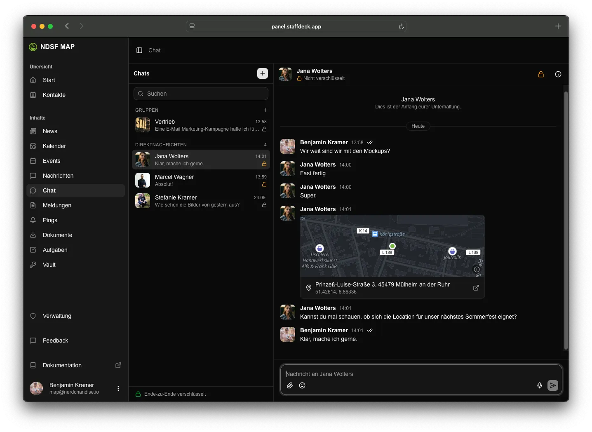The height and width of the screenshot is (432, 592).
Task: Go back in browser history
Action: pyautogui.click(x=67, y=26)
